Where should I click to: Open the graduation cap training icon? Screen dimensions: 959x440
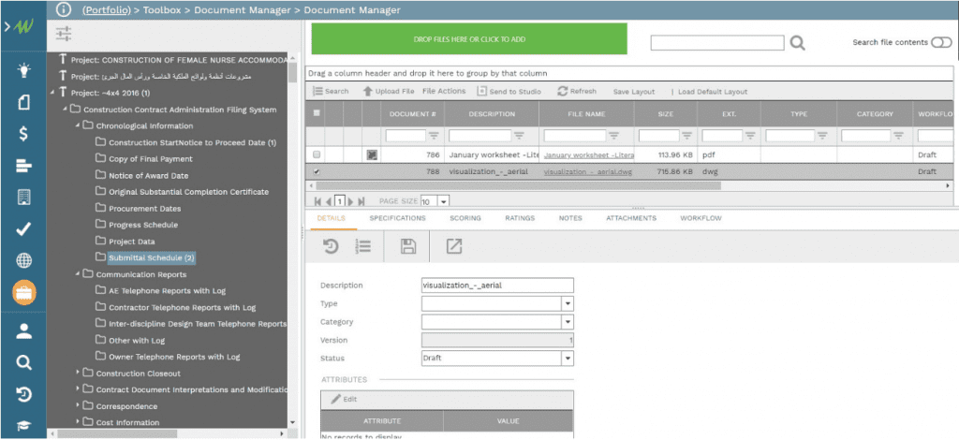click(23, 426)
